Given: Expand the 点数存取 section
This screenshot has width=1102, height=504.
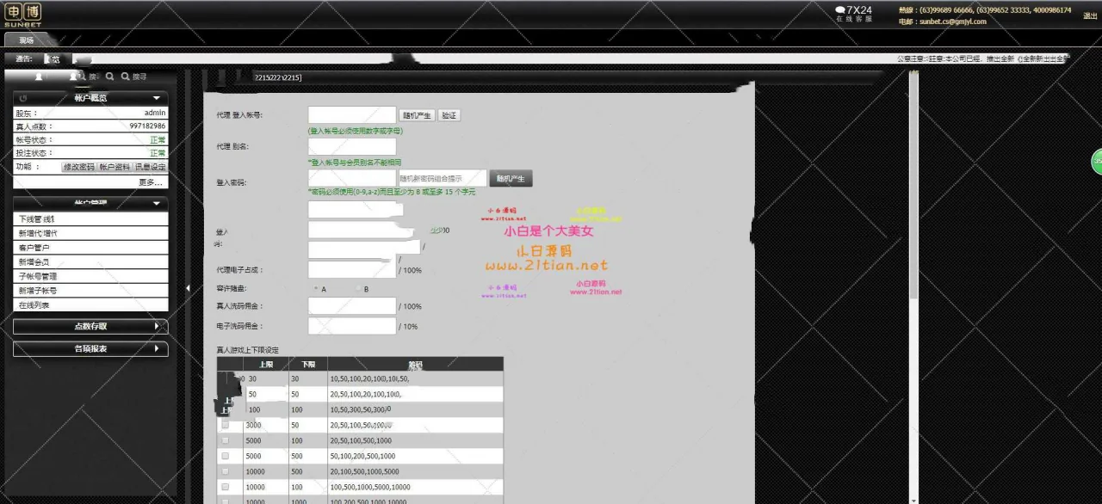Looking at the screenshot, I should click(x=90, y=327).
